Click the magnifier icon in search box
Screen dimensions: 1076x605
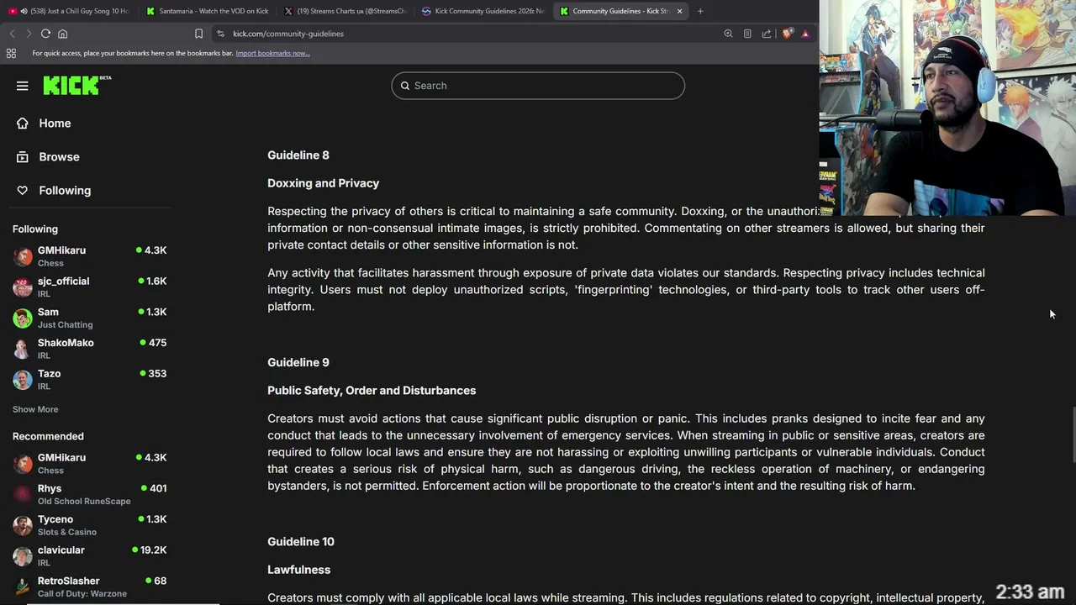tap(405, 86)
